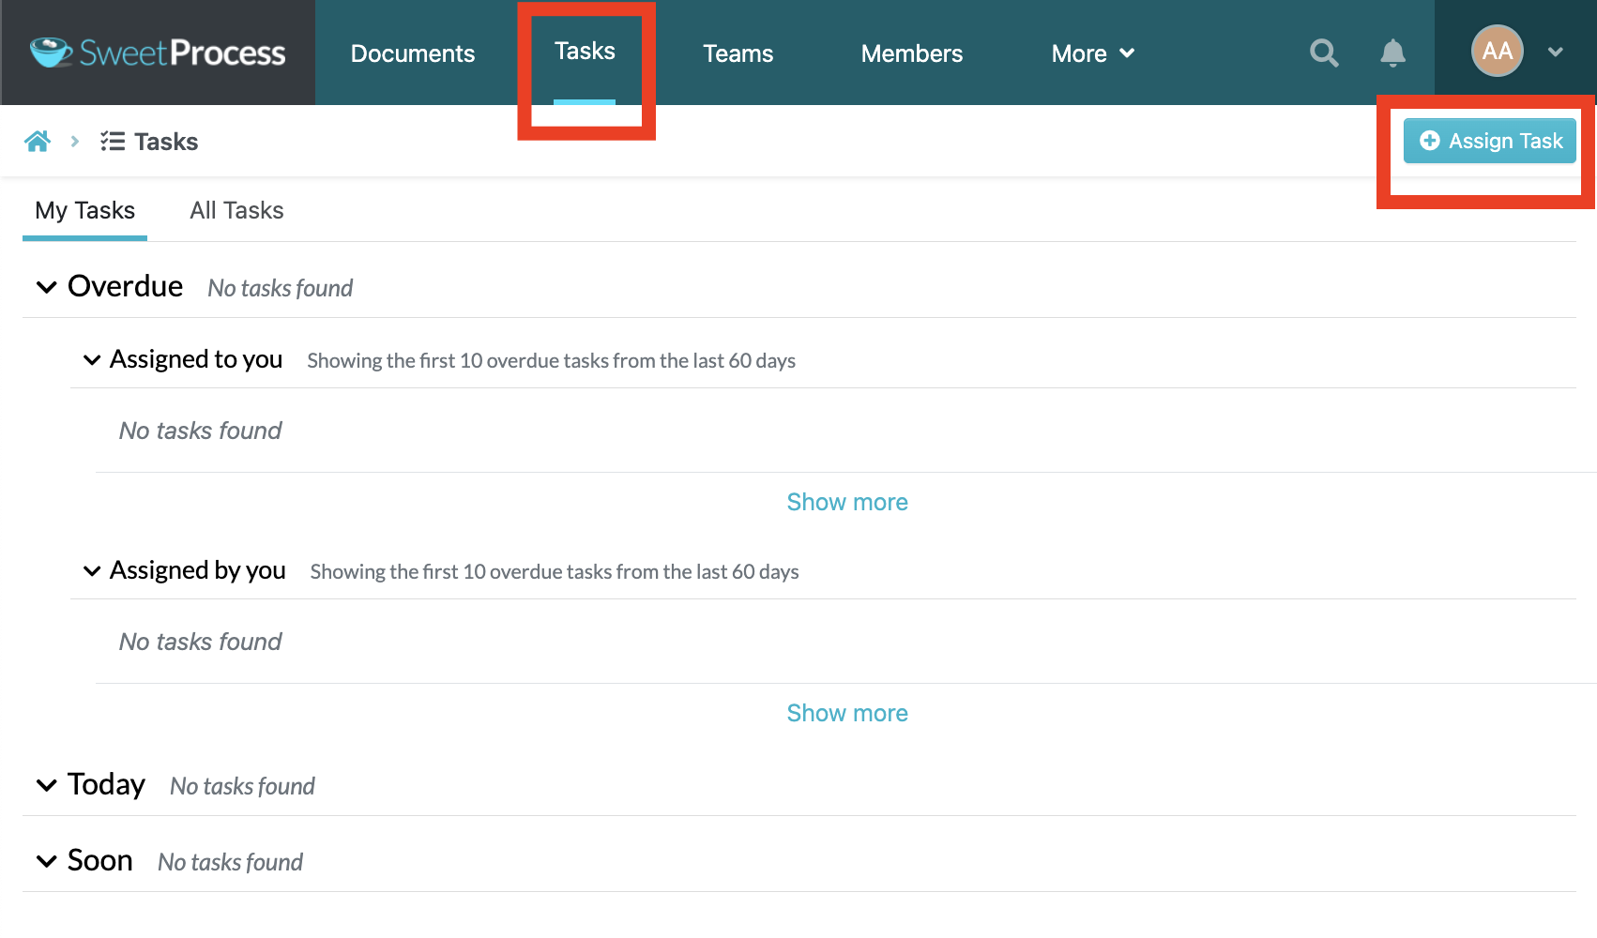Collapse the Assigned to you subsection
The height and width of the screenshot is (938, 1597).
92,360
